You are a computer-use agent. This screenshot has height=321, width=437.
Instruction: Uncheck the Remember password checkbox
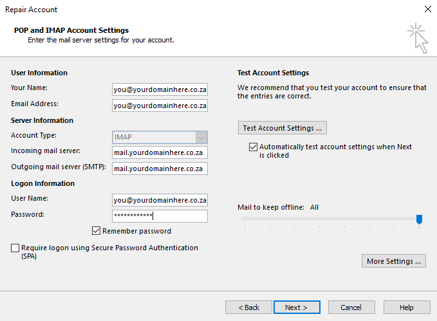(x=97, y=231)
